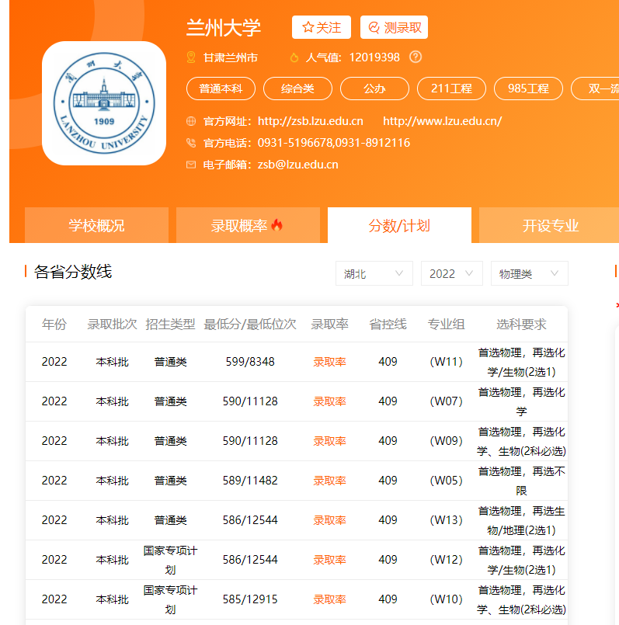The height and width of the screenshot is (625, 619).
Task: Click 录取率 link in W12 row
Action: [329, 560]
